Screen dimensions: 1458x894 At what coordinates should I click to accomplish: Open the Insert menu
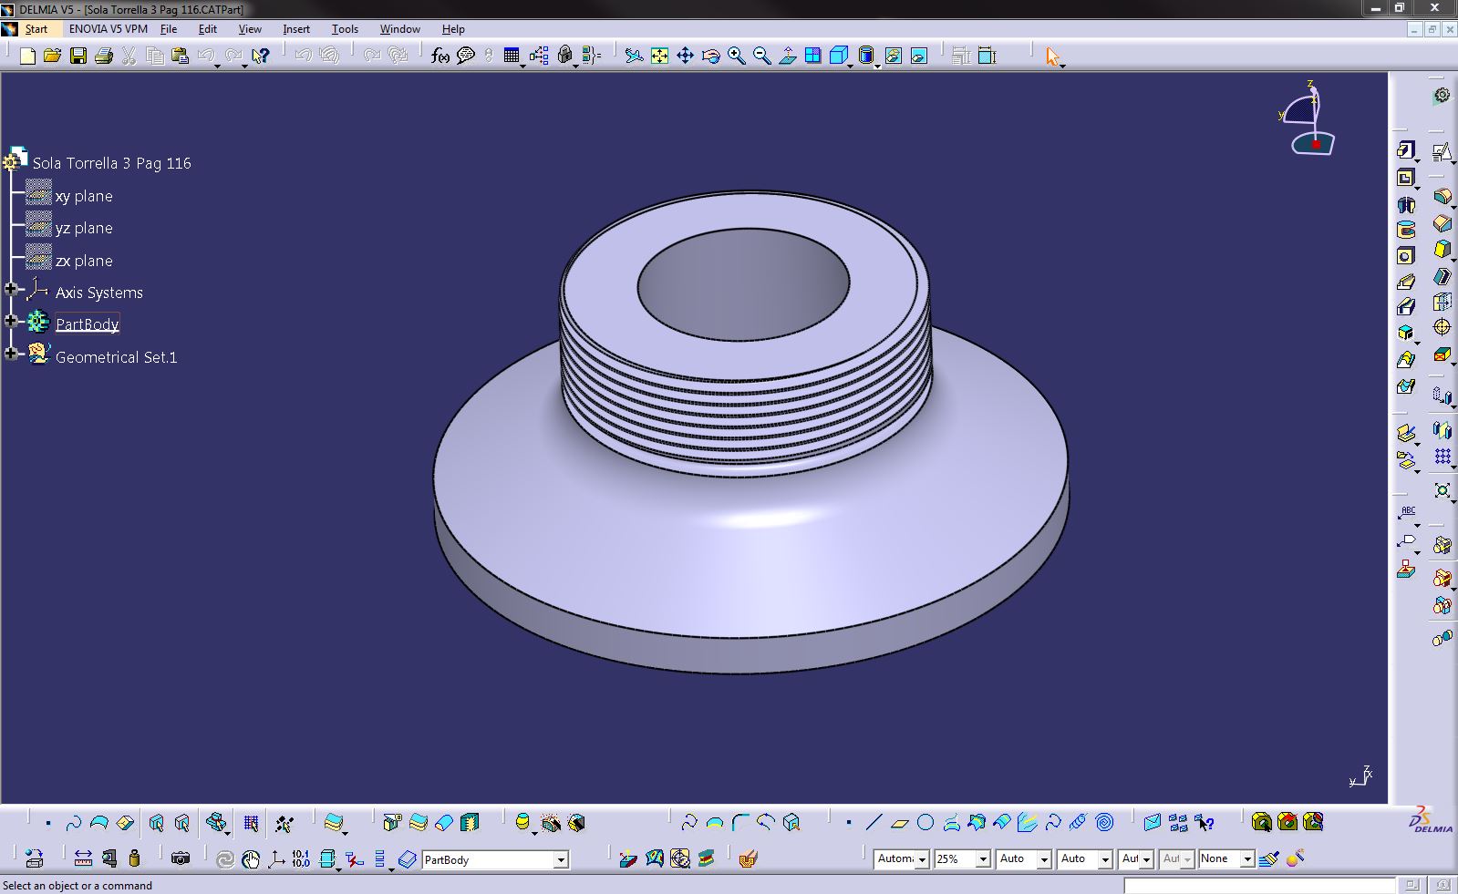(296, 29)
